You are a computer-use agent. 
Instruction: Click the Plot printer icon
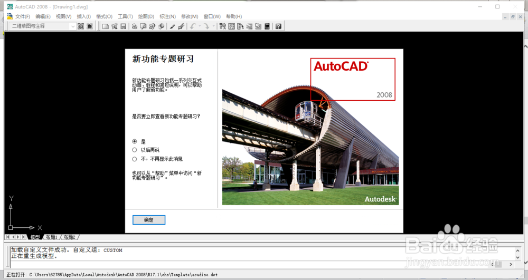pyautogui.click(x=134, y=26)
